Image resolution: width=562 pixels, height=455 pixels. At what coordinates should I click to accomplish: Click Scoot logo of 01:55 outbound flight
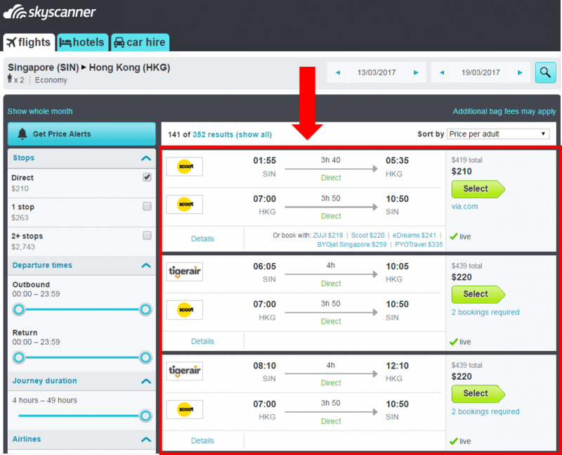coord(185,167)
